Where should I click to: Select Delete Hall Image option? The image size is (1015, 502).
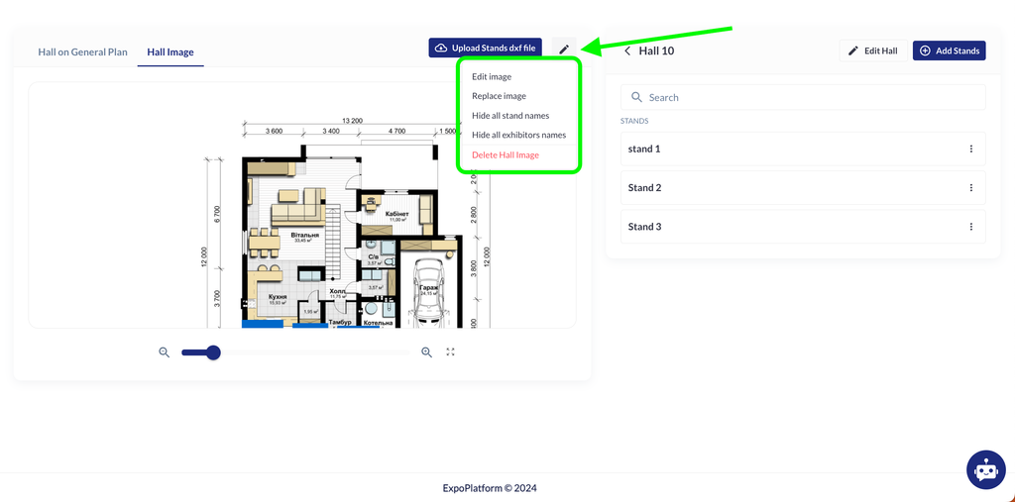506,154
